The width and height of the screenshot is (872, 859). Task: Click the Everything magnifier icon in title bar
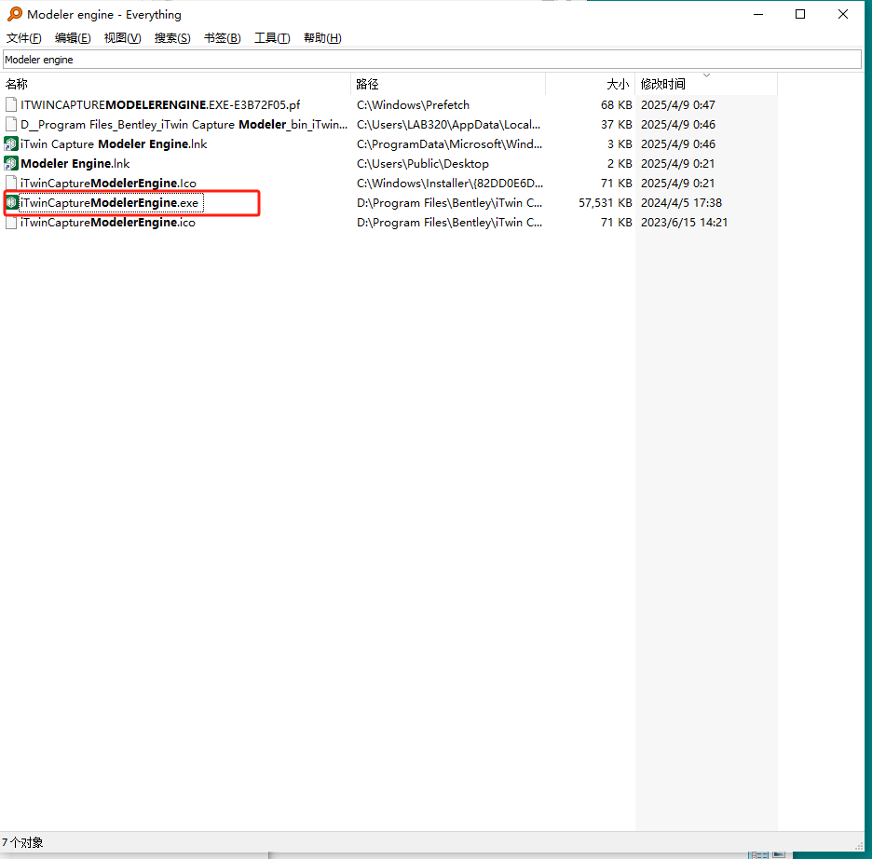[x=15, y=14]
